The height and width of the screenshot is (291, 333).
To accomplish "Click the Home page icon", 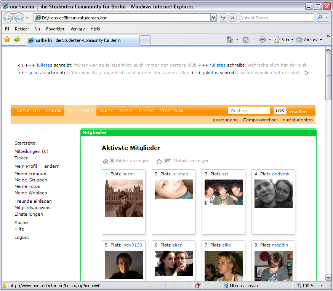I will click(230, 40).
